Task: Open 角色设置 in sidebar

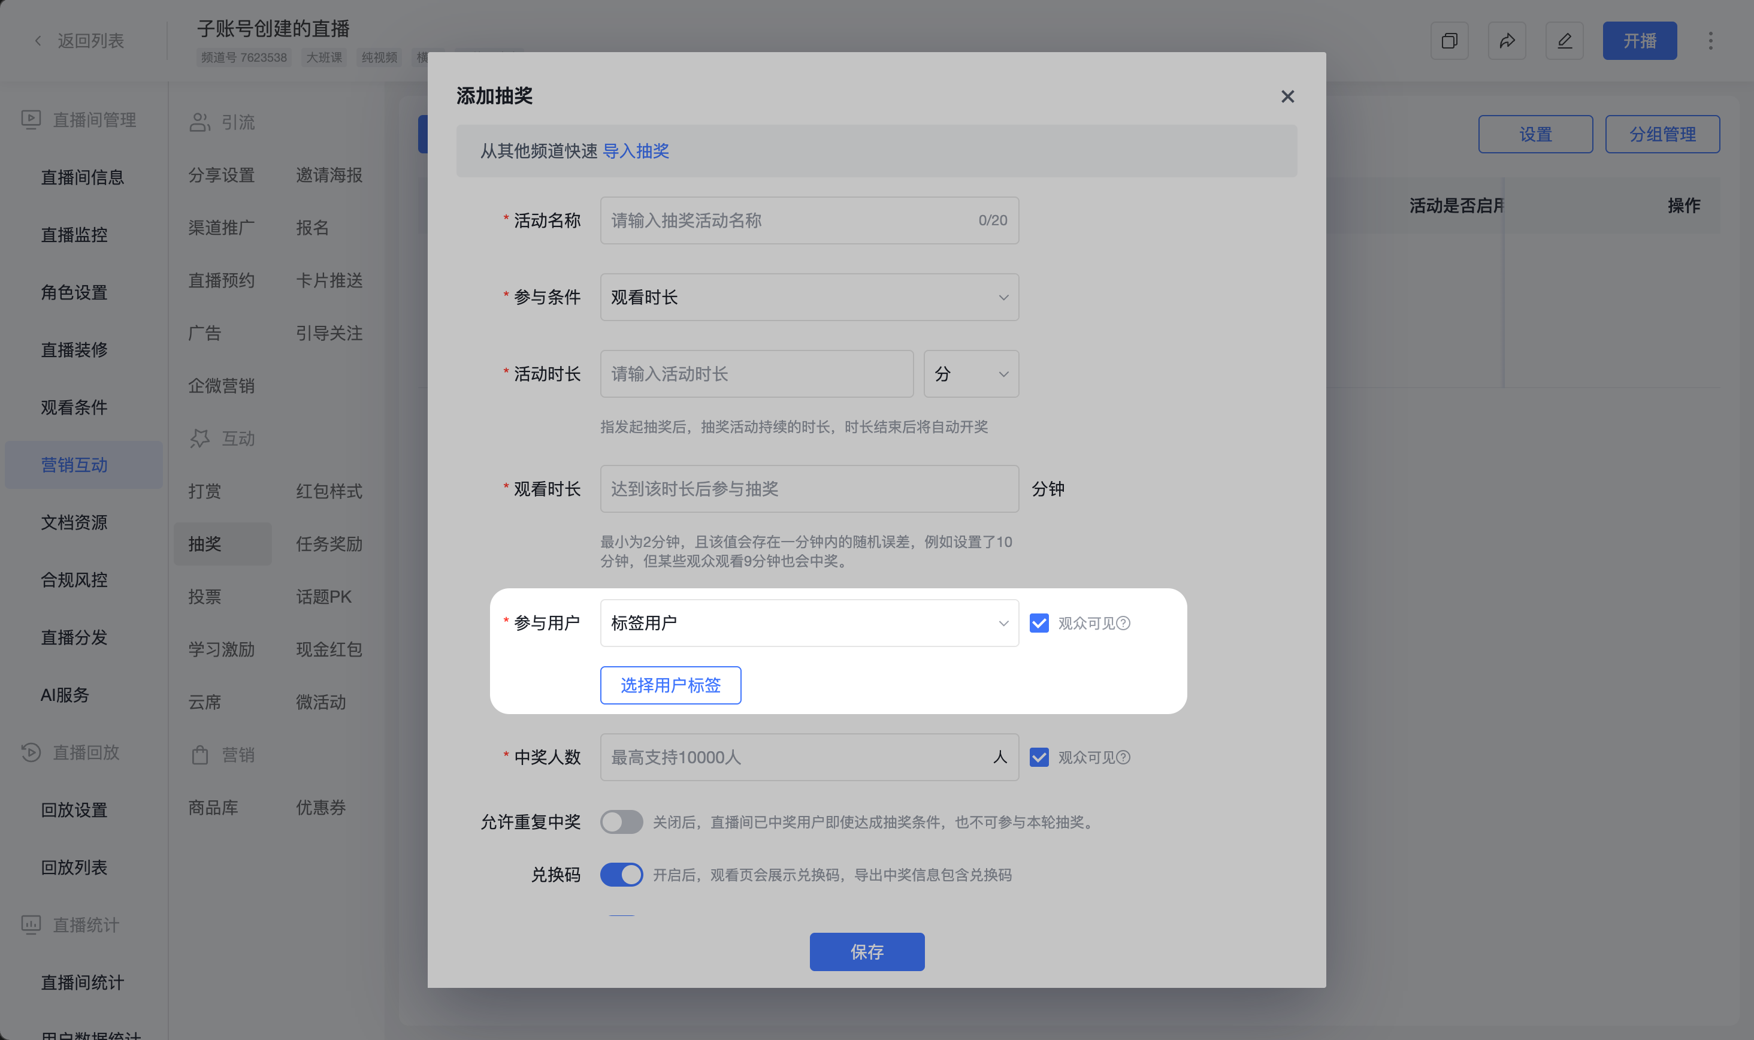Action: 74,292
